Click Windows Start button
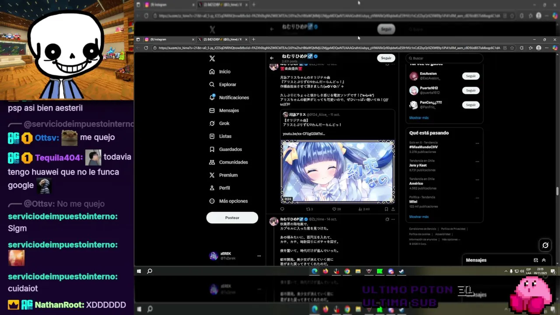 pos(139,271)
